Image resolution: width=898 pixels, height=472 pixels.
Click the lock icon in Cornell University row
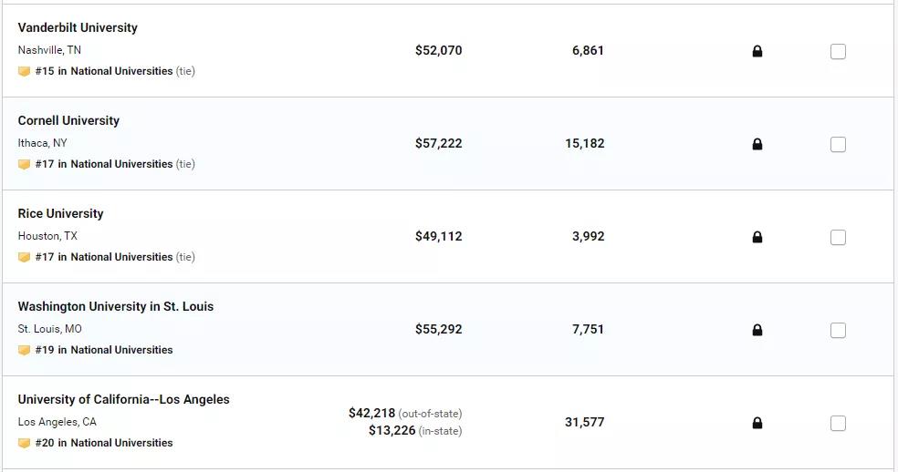click(x=757, y=144)
